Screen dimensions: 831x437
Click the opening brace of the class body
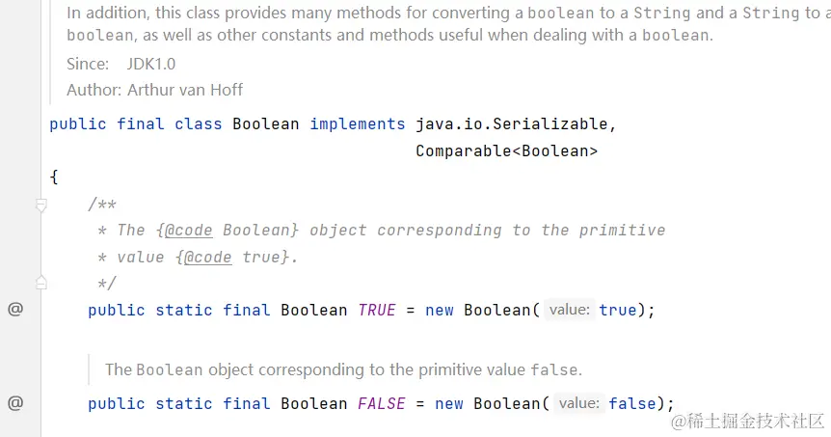click(54, 177)
